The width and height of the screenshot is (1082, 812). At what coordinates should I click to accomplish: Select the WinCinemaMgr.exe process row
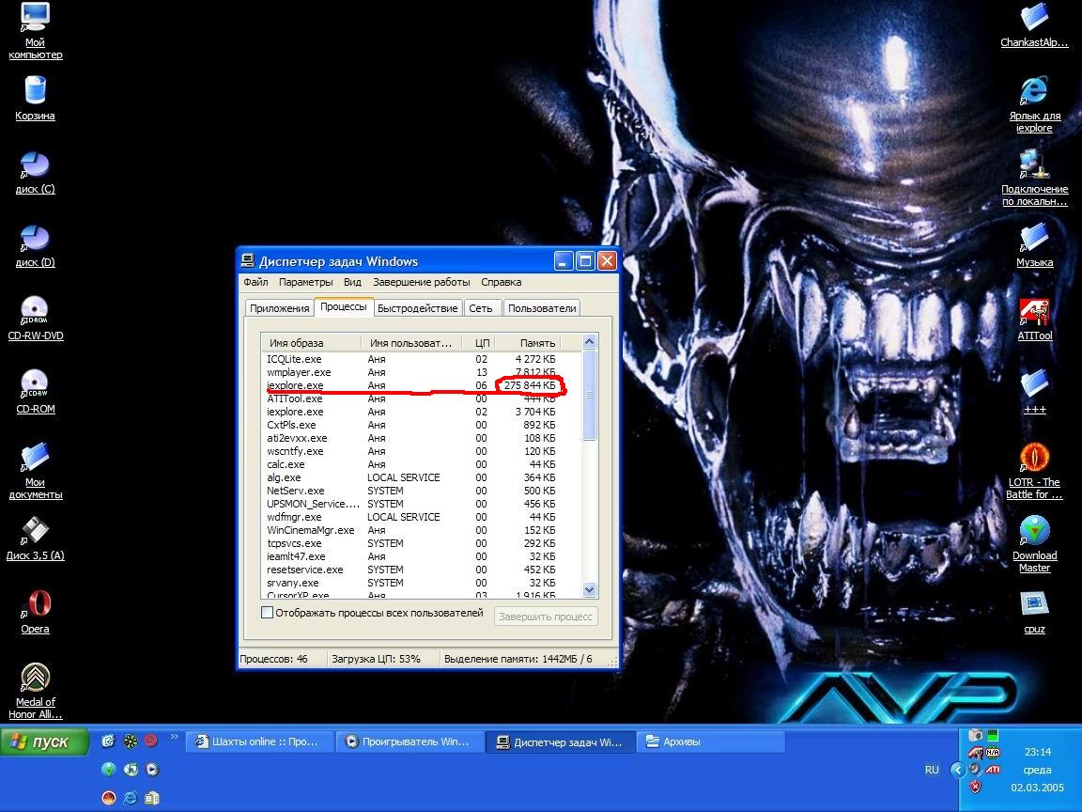(x=421, y=530)
